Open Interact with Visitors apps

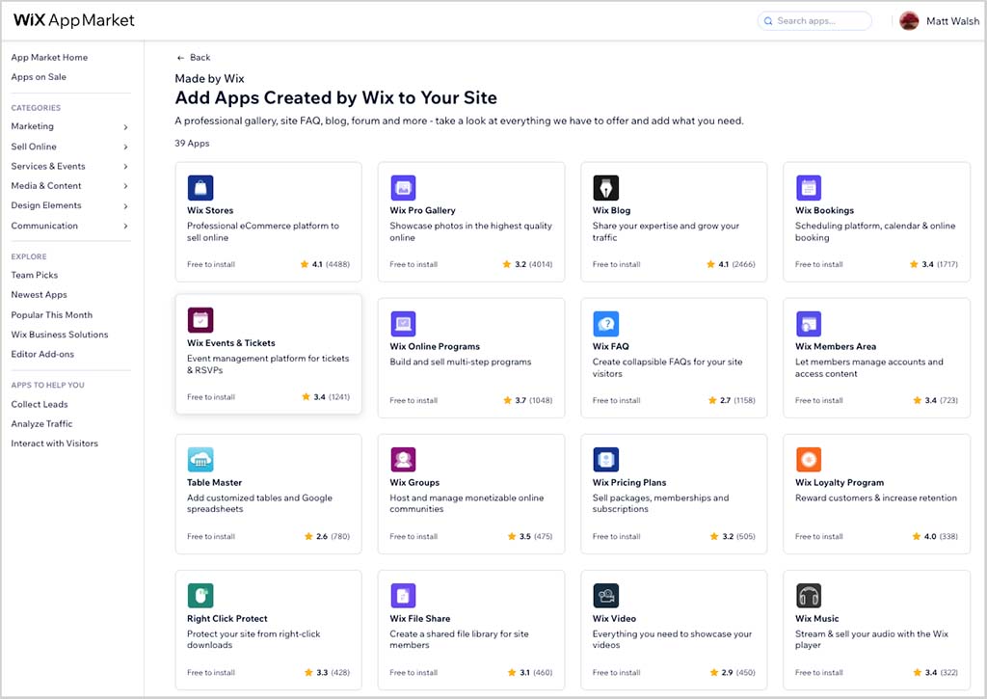click(54, 444)
